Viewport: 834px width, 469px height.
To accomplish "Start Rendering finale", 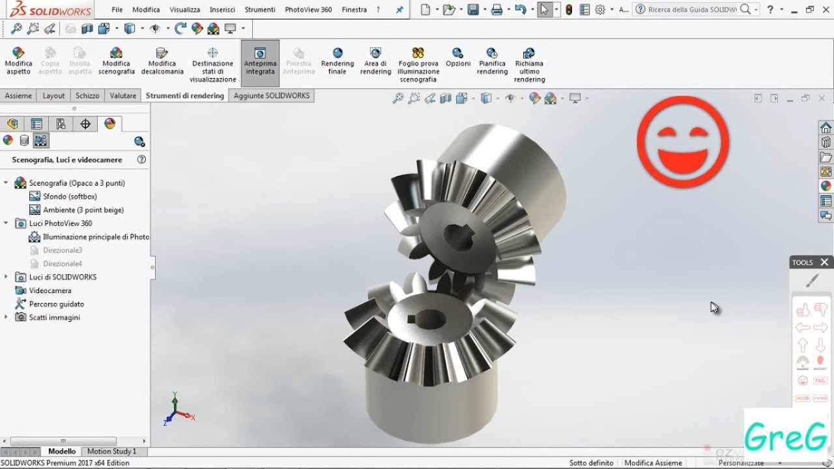I will [x=338, y=61].
